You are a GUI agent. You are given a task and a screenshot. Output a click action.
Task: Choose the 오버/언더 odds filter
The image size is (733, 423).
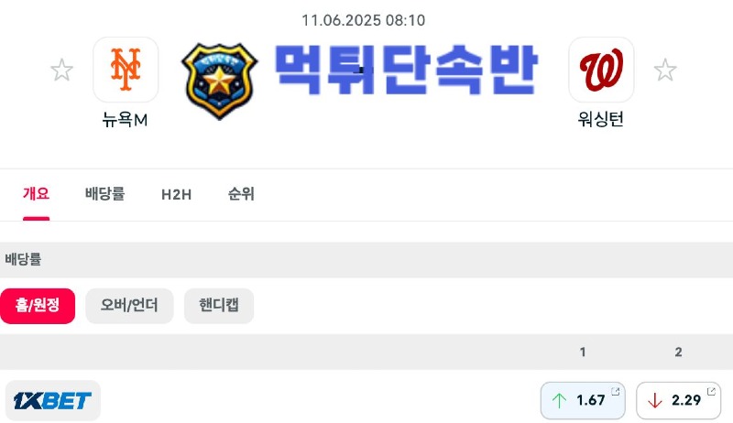click(x=129, y=306)
